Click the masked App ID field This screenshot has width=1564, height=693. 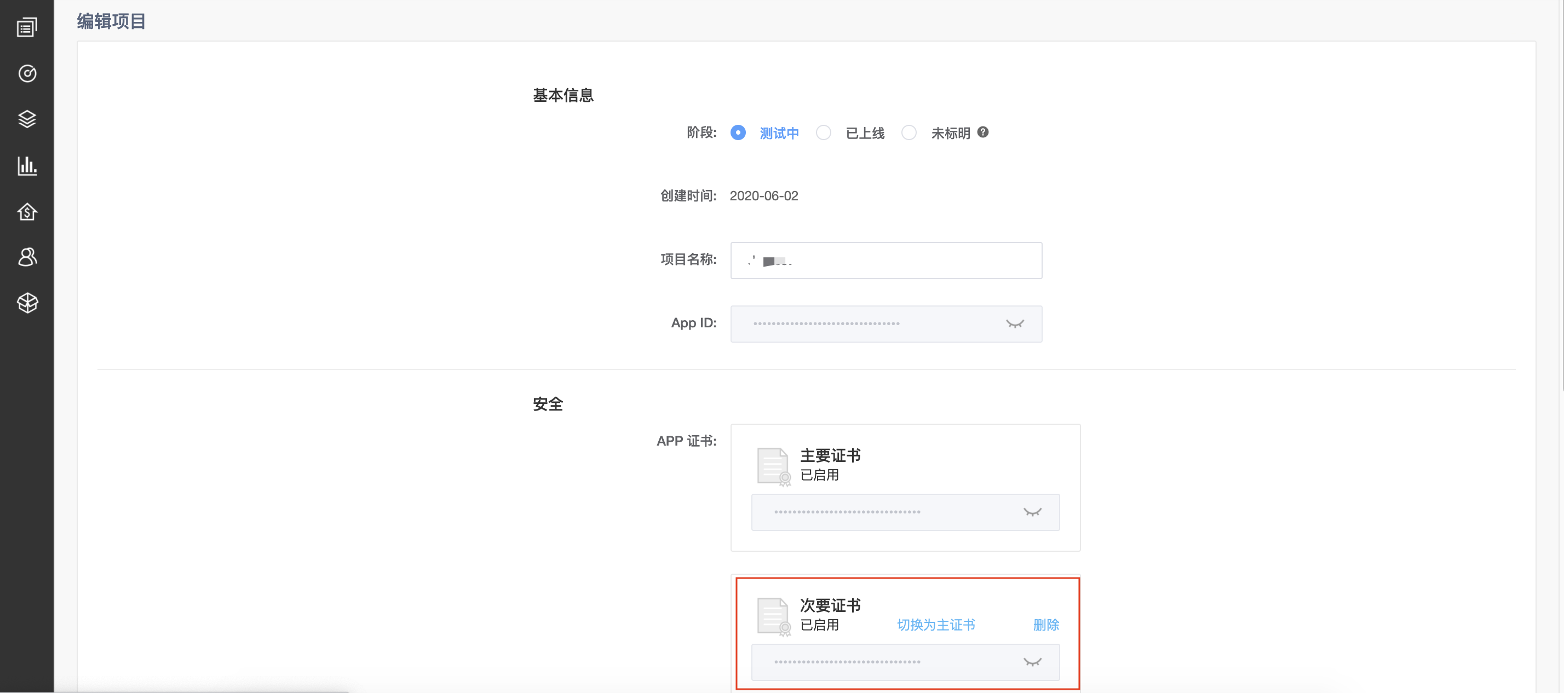click(862, 324)
